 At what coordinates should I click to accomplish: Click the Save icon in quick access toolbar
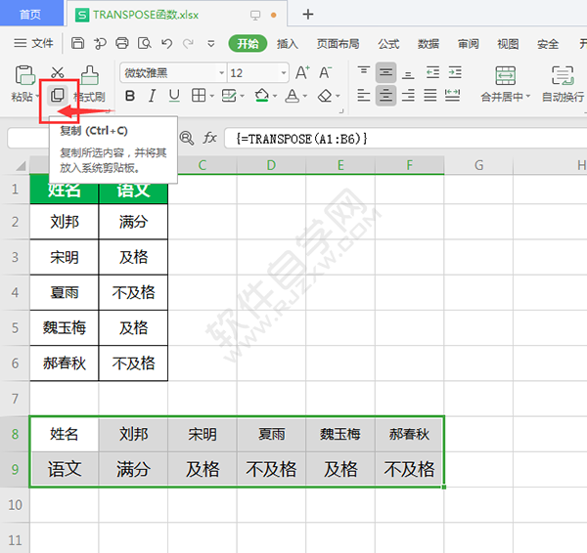point(77,44)
